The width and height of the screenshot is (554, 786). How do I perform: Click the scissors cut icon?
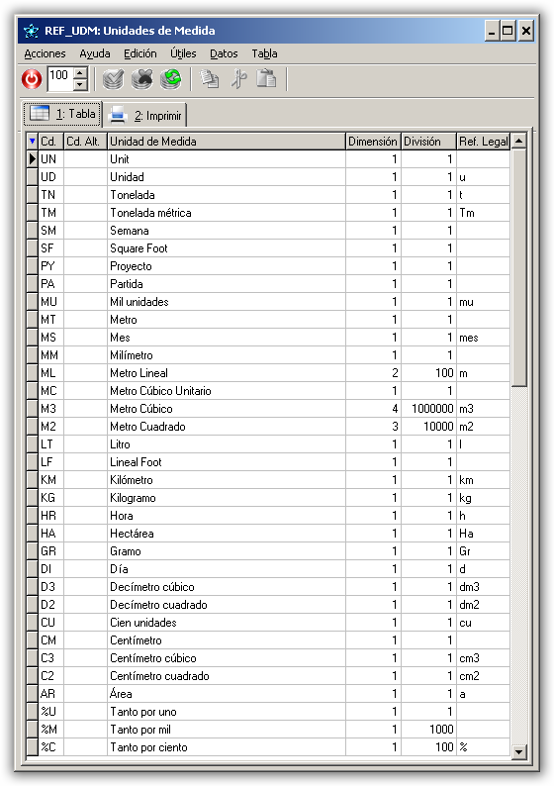tap(239, 79)
